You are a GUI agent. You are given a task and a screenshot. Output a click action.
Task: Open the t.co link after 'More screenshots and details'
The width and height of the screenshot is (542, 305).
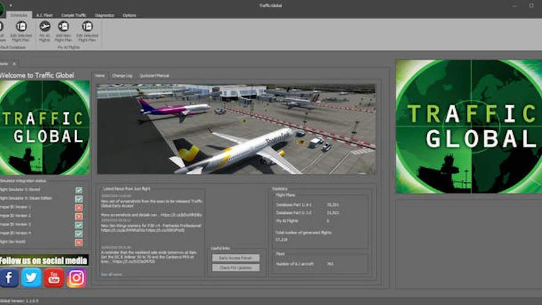[x=181, y=215]
